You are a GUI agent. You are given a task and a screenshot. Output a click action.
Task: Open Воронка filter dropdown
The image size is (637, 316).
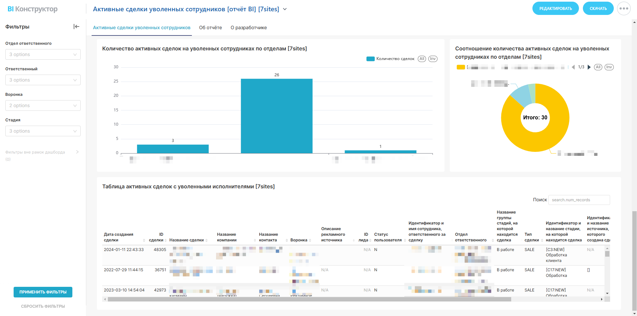(x=43, y=105)
